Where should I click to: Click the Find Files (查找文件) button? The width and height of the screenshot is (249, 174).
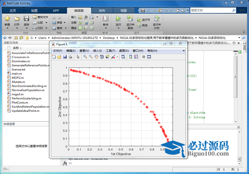click(x=40, y=17)
